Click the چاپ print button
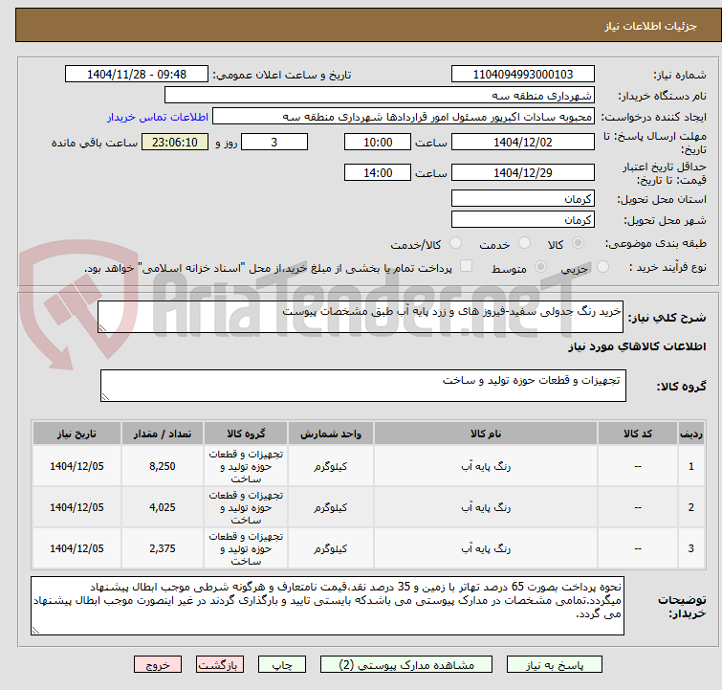 [282, 665]
